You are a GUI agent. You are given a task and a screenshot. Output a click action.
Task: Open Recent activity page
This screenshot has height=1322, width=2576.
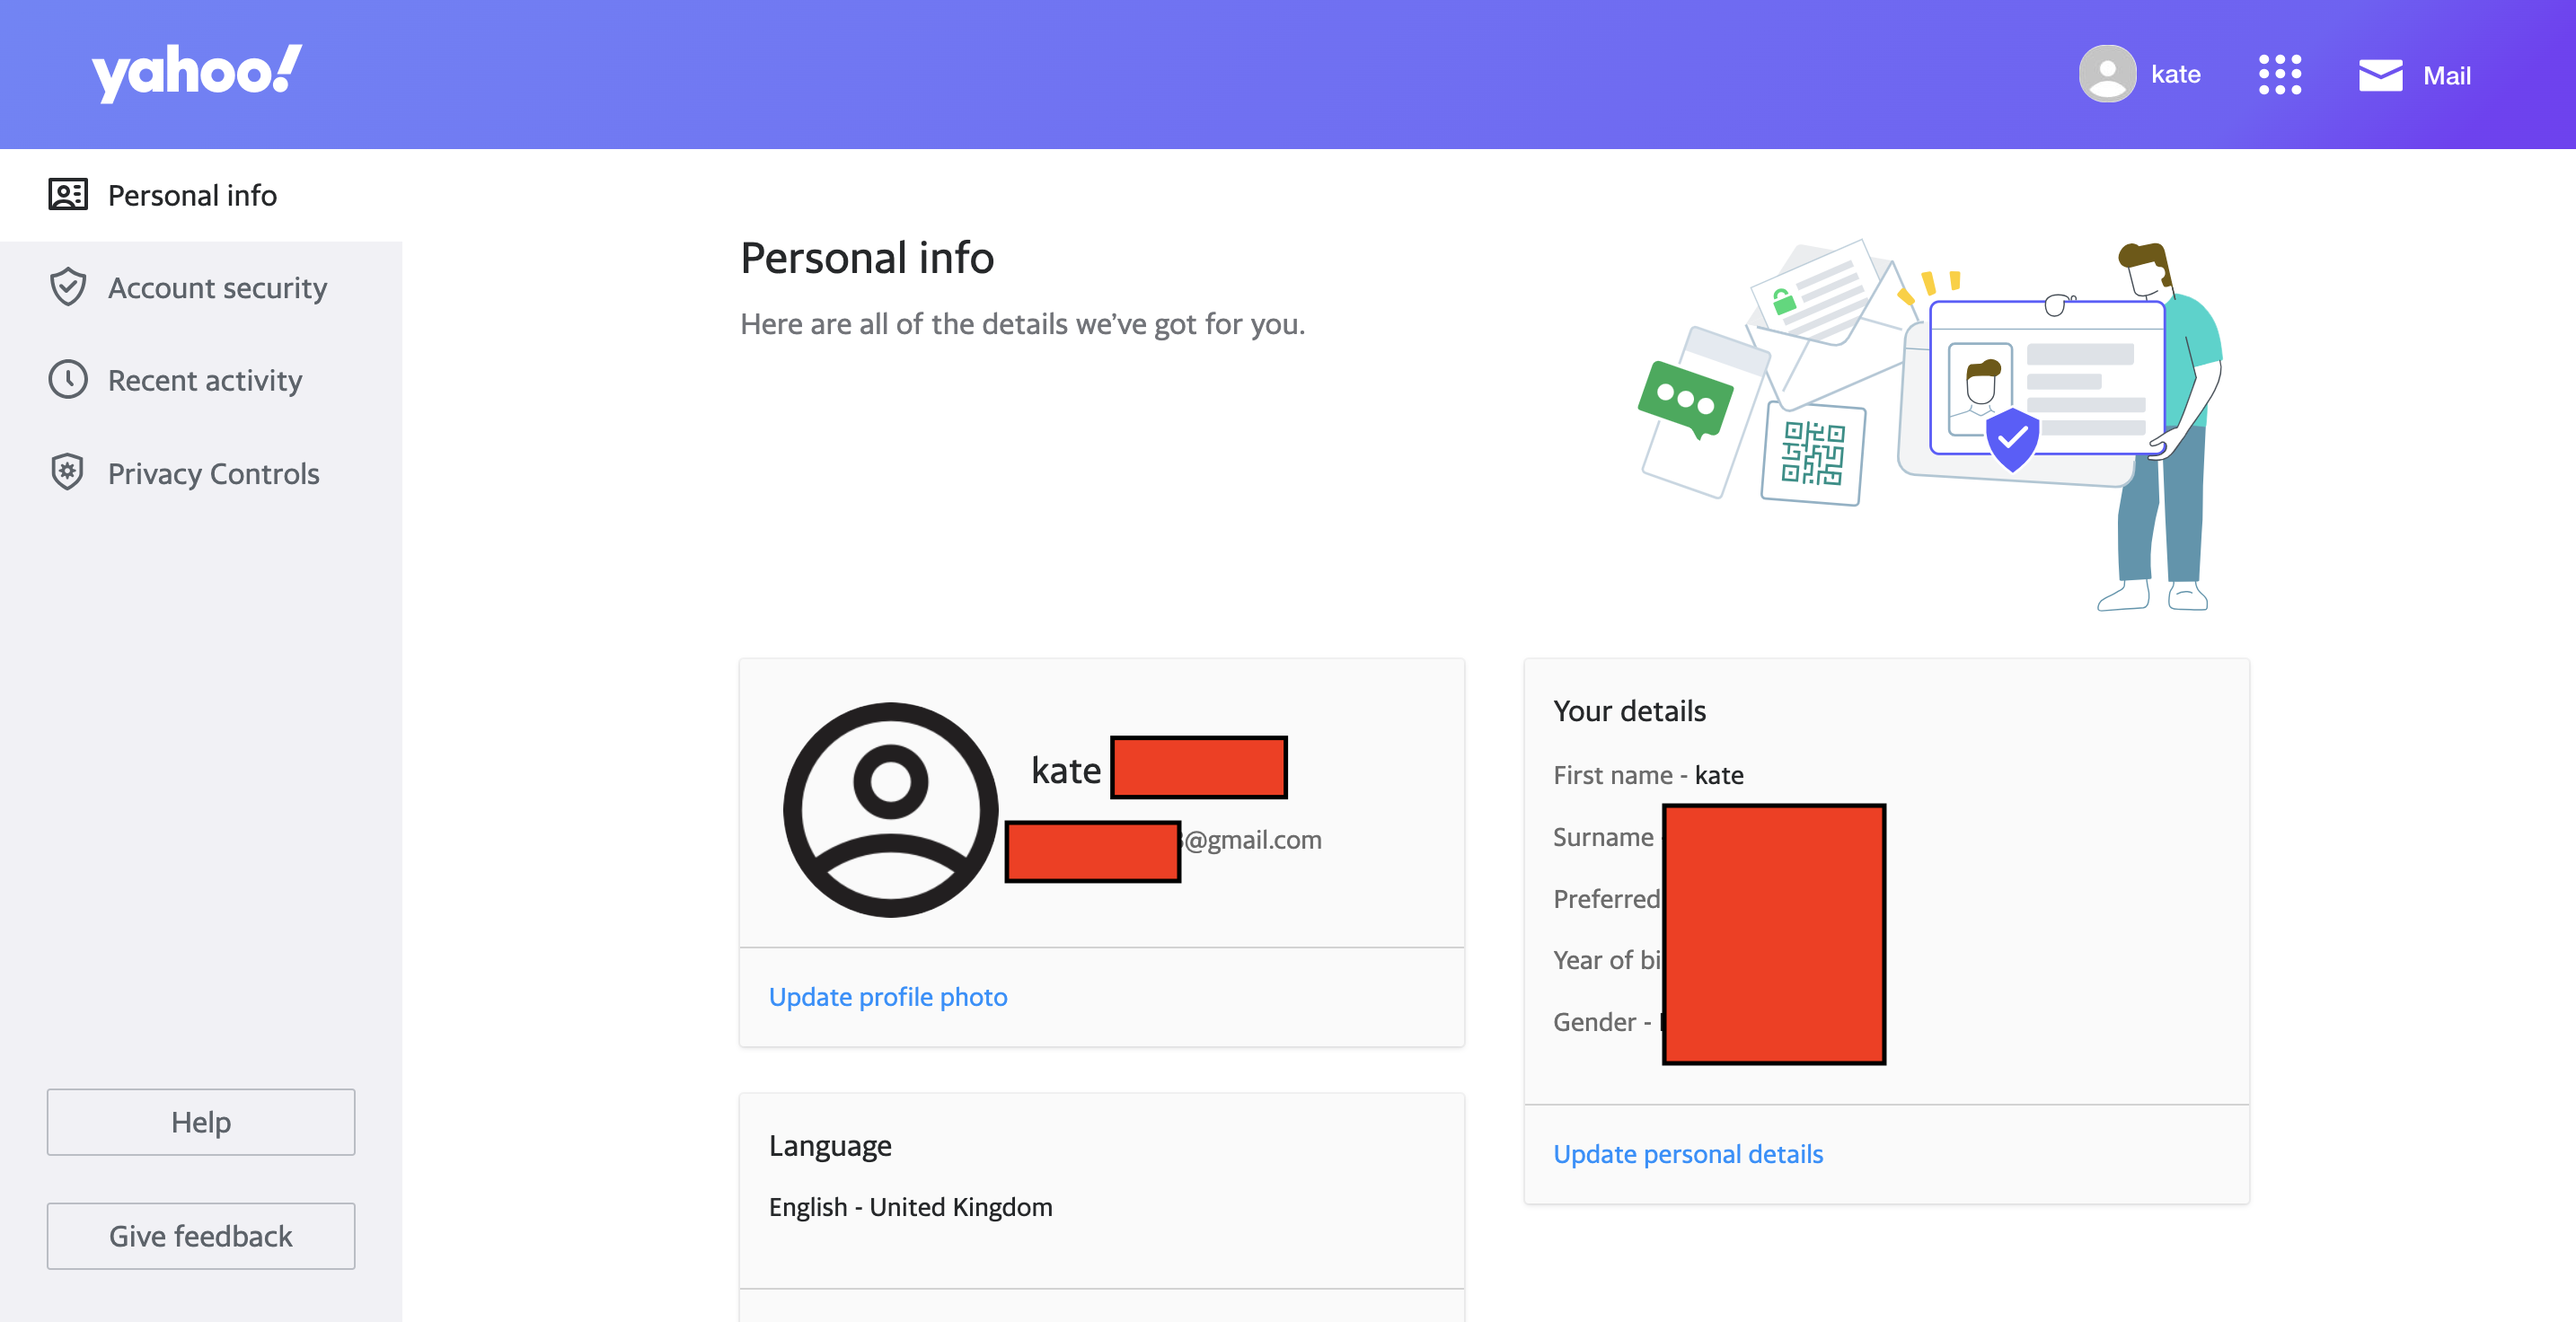click(205, 380)
